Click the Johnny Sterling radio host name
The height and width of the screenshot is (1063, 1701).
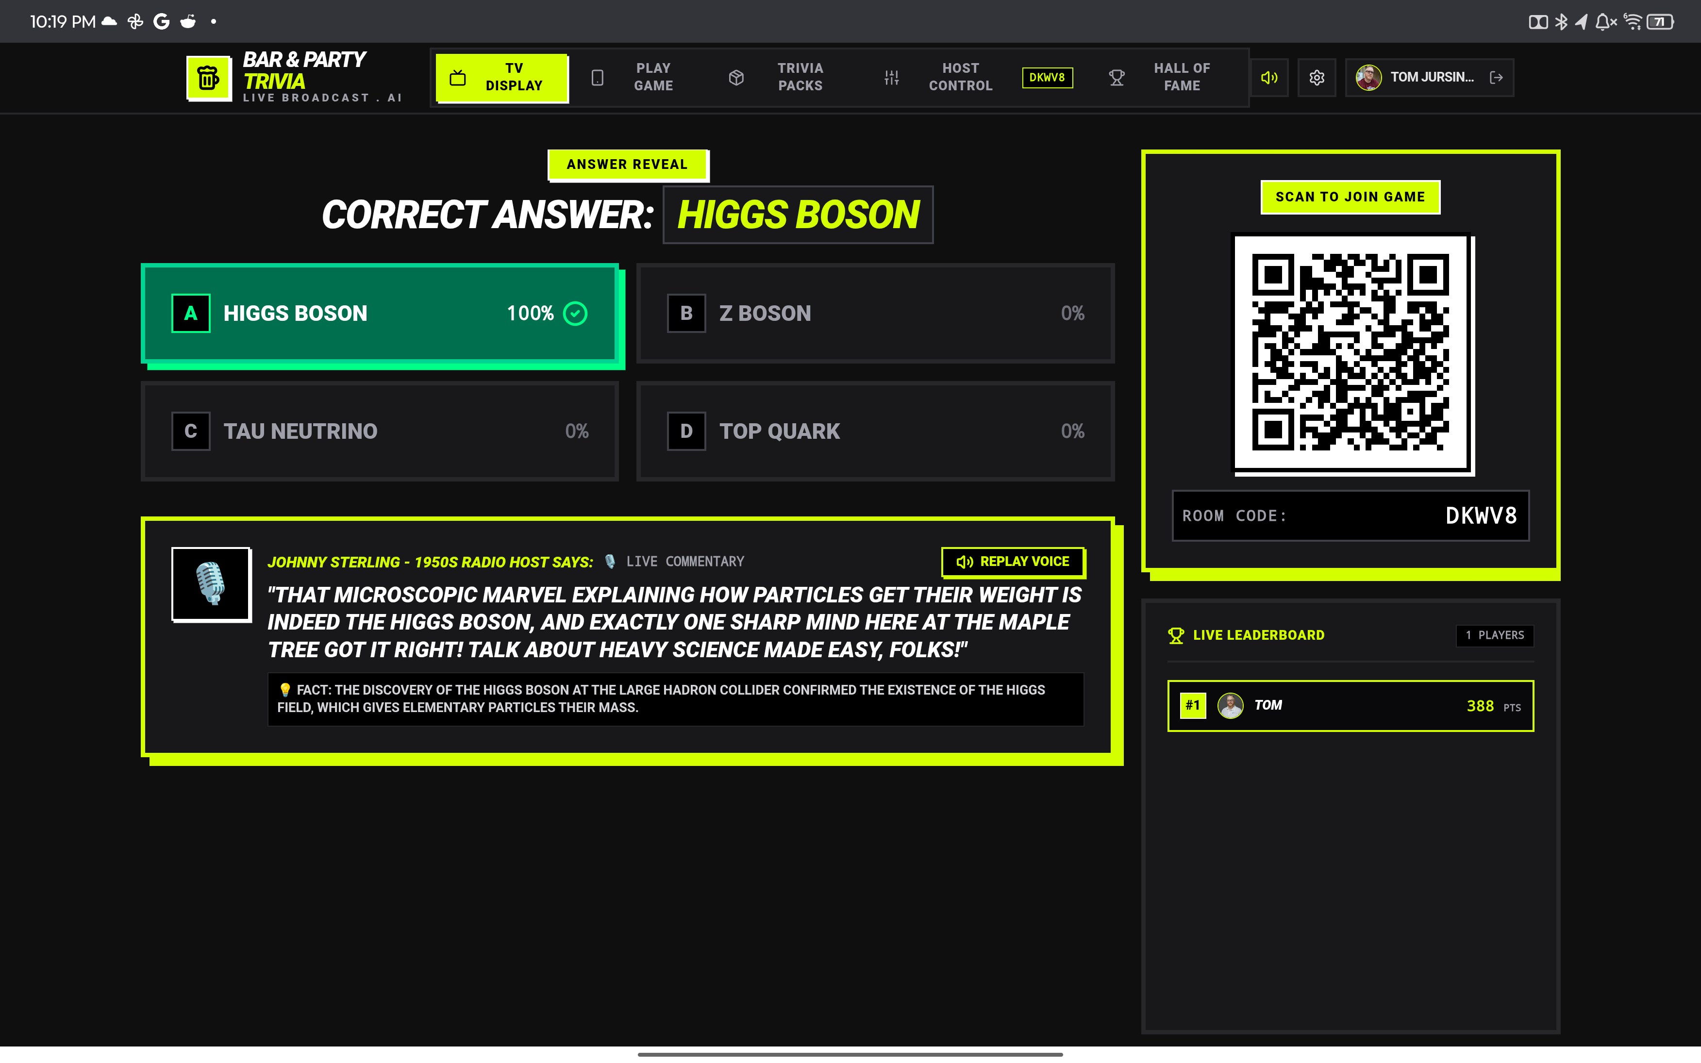click(x=430, y=563)
